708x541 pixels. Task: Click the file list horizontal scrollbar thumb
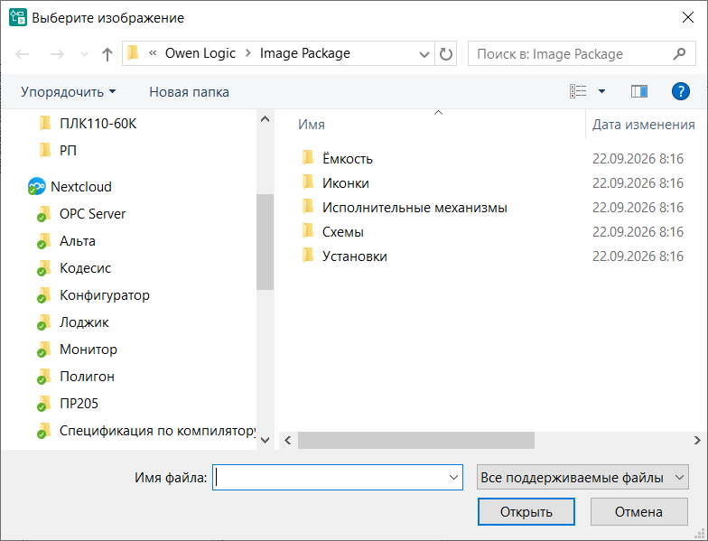click(x=415, y=441)
